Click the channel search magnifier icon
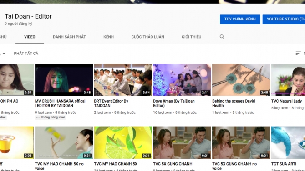Screen dimensions: 305x171 (222, 37)
